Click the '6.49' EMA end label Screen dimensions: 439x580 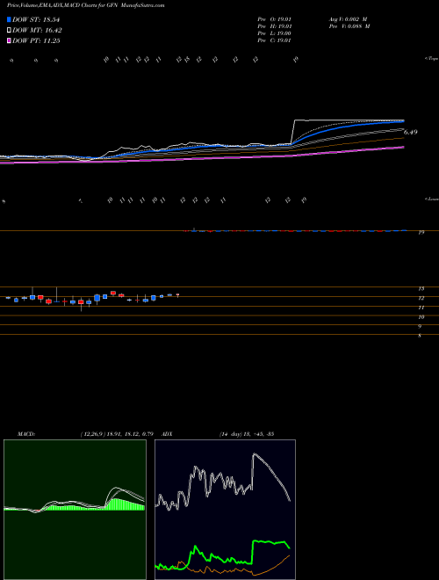coord(411,132)
